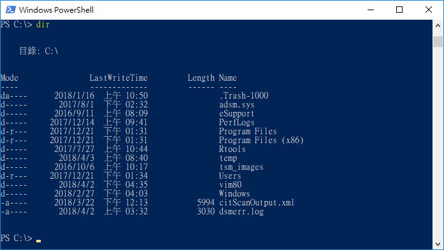Click the 'temp' folder name
This screenshot has width=444, height=250.
[x=228, y=158]
